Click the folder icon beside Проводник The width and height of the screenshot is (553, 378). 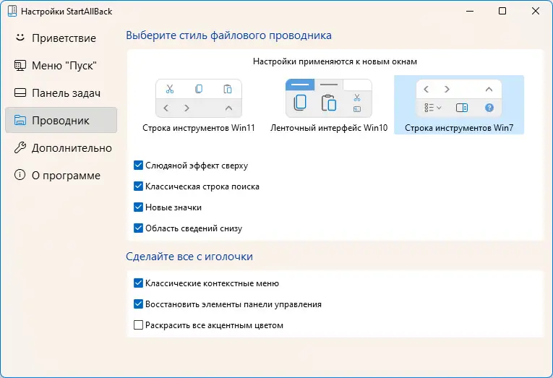(20, 120)
